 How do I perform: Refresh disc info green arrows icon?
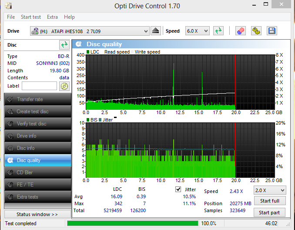[x=64, y=45]
